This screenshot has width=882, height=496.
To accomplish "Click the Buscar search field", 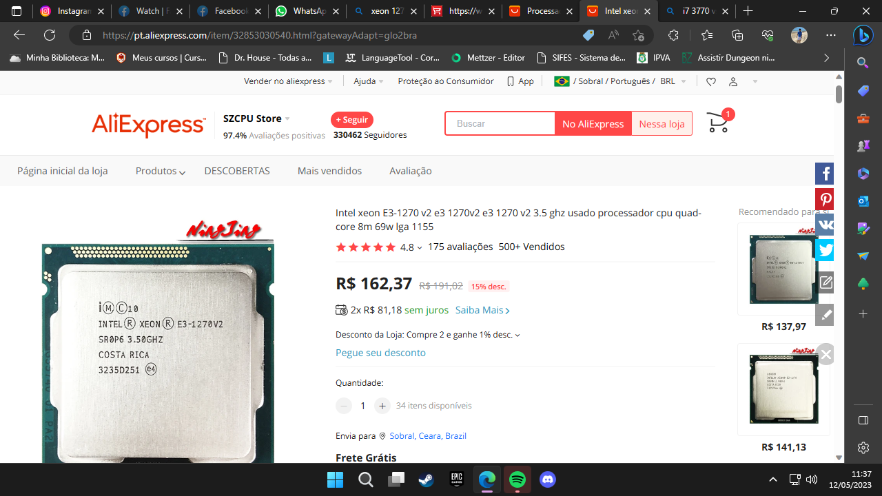I will coord(500,124).
